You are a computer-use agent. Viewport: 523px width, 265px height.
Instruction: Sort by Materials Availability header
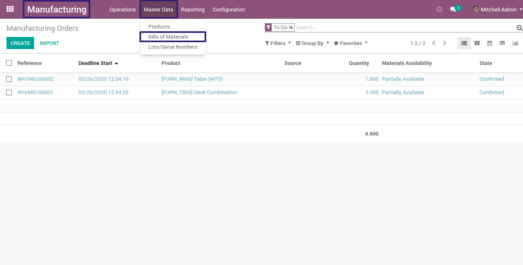pyautogui.click(x=407, y=63)
